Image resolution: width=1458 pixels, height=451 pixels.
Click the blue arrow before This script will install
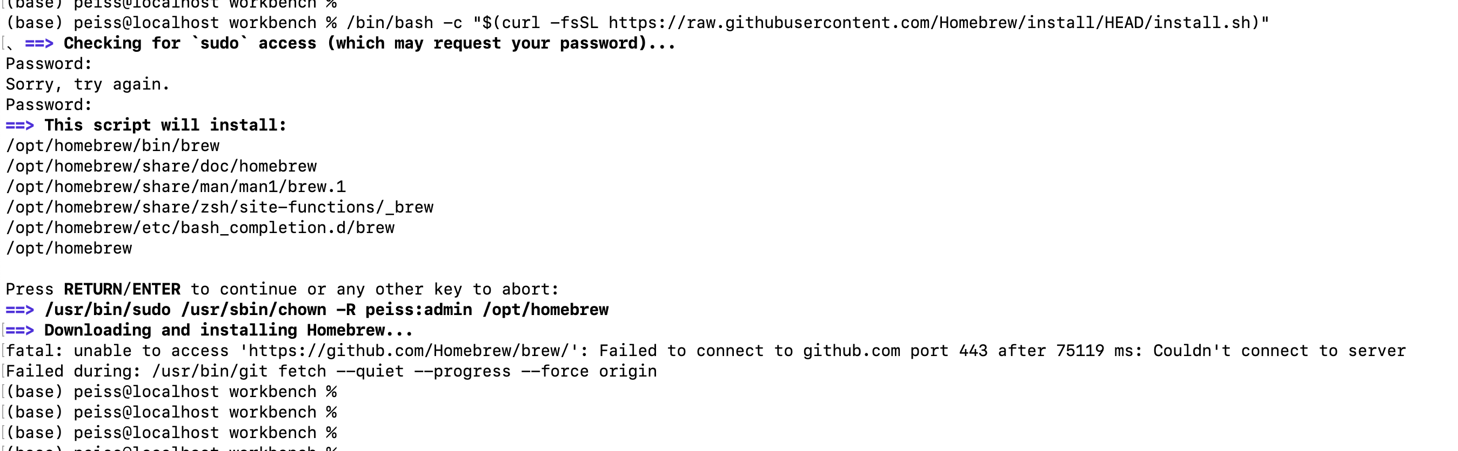[x=20, y=125]
